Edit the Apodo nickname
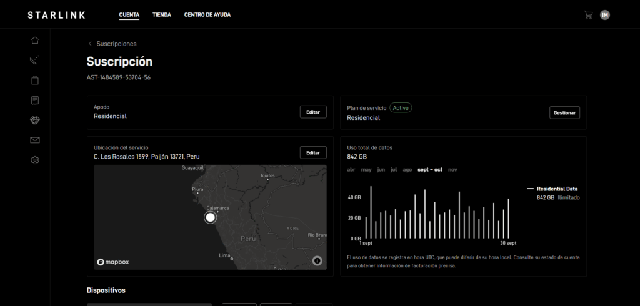Screen dimensions: 640x306 (313, 112)
